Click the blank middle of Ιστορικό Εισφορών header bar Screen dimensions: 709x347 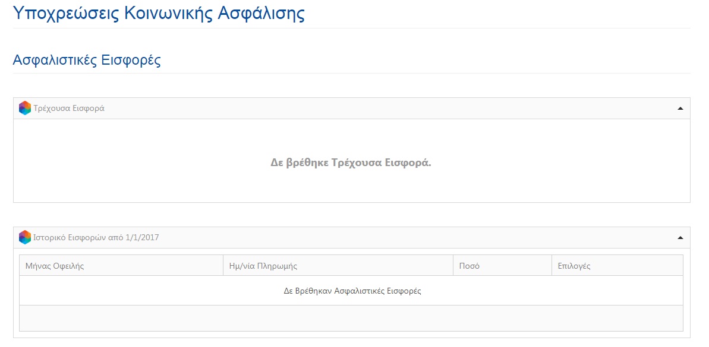click(x=416, y=238)
